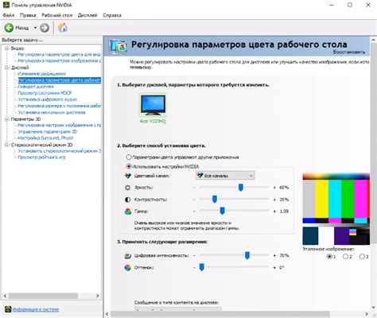
Task: Click the color bars reference image
Action: point(336,209)
